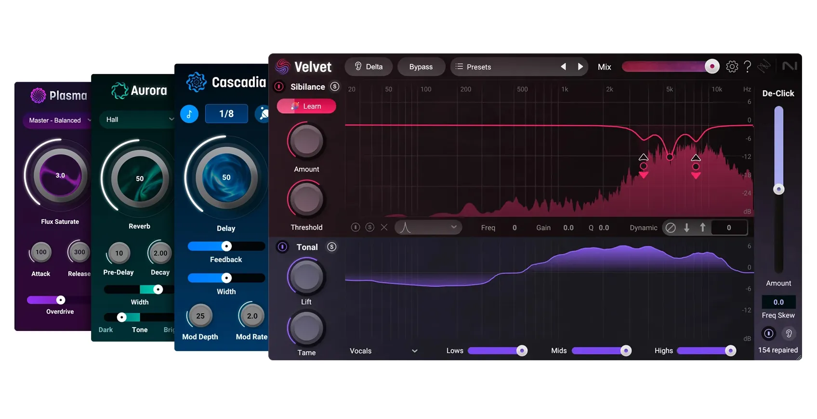Click the iZotope scribble logo in Velvet header

[764, 66]
